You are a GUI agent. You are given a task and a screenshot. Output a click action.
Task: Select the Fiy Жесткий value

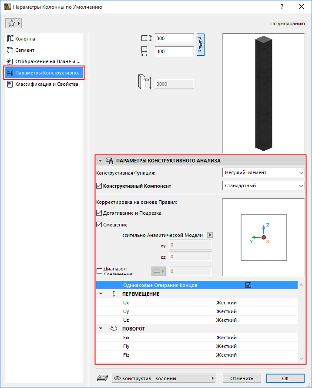(x=226, y=346)
